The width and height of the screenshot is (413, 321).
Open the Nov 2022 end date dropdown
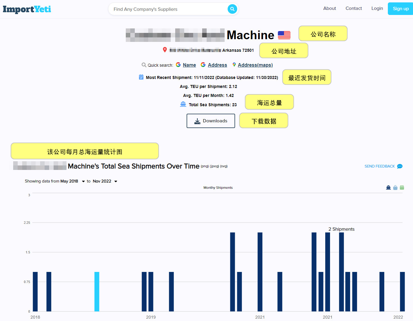click(x=116, y=181)
